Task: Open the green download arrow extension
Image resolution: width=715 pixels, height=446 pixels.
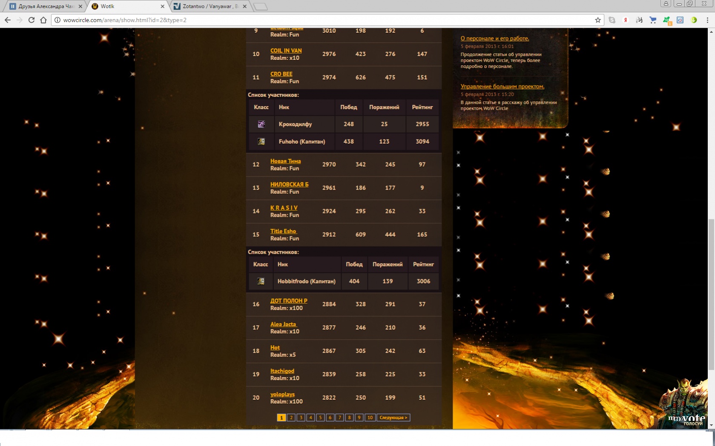Action: coord(694,20)
